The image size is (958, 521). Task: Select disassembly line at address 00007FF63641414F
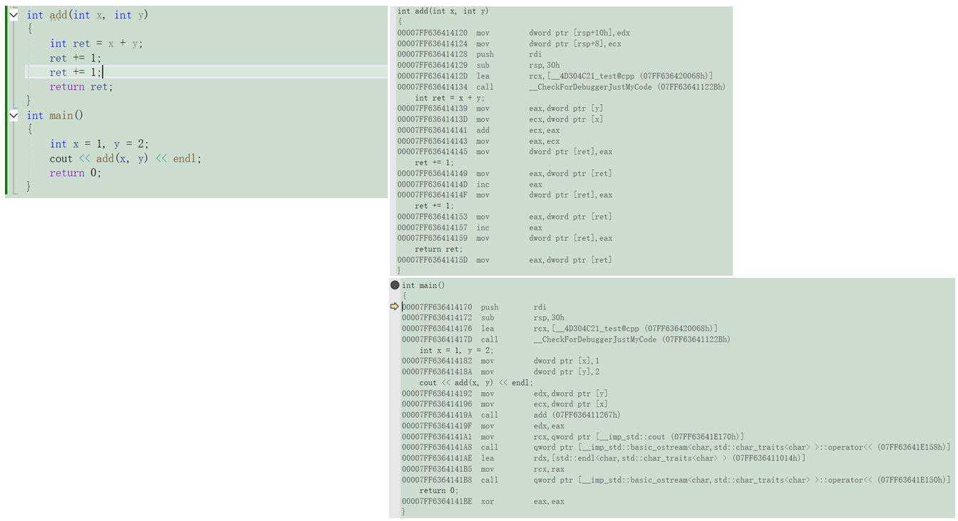505,195
